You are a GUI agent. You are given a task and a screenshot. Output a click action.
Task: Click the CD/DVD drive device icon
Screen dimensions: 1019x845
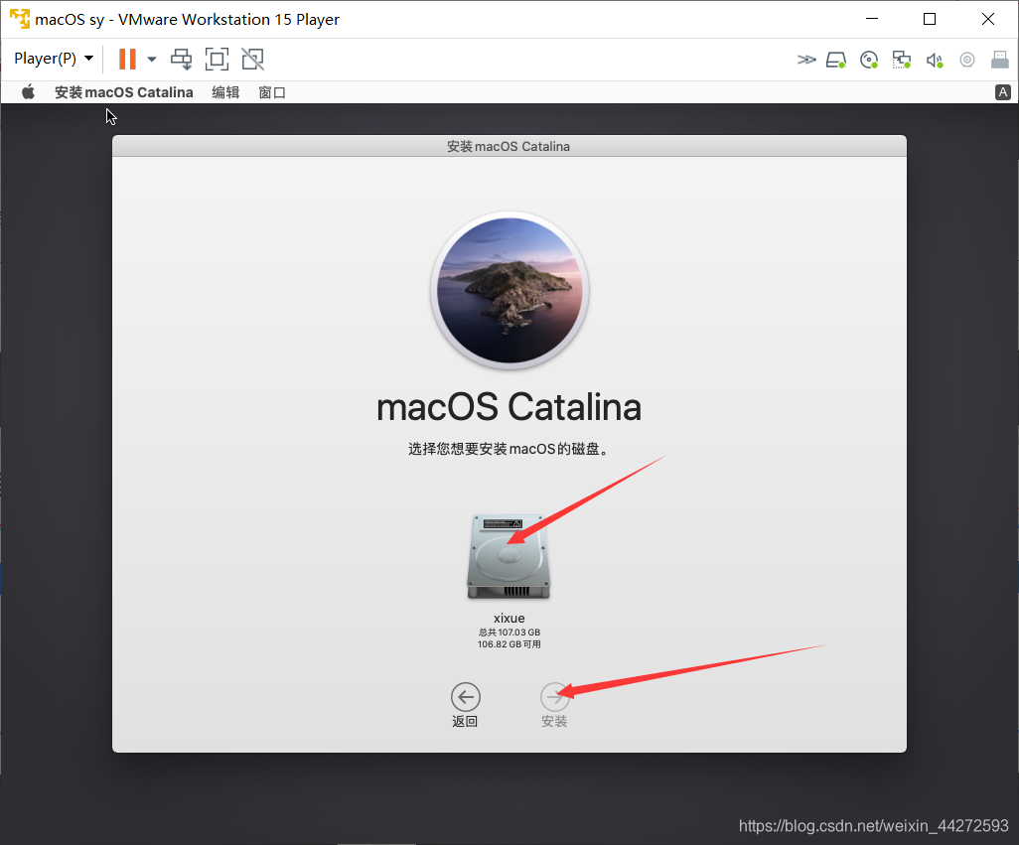tap(869, 60)
